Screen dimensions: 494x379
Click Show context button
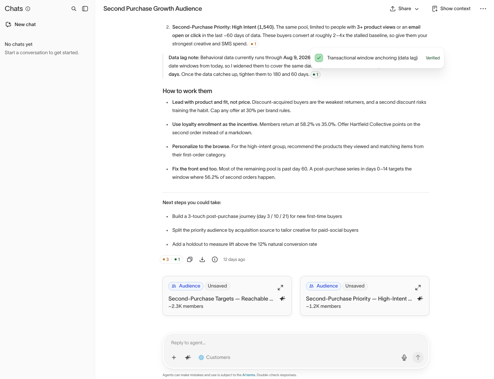(x=451, y=9)
